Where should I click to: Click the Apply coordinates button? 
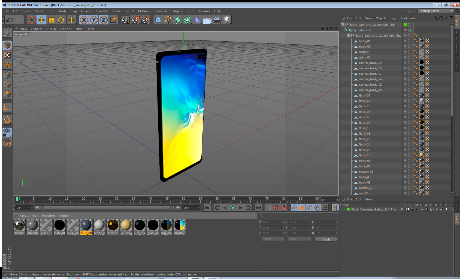(326, 239)
